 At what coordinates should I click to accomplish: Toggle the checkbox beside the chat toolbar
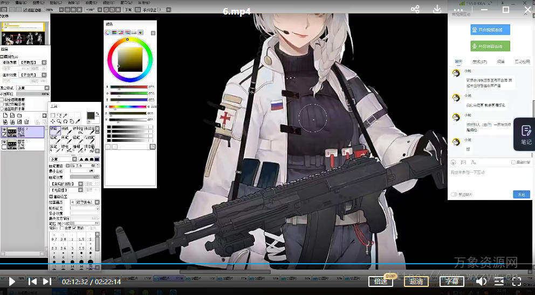512,162
